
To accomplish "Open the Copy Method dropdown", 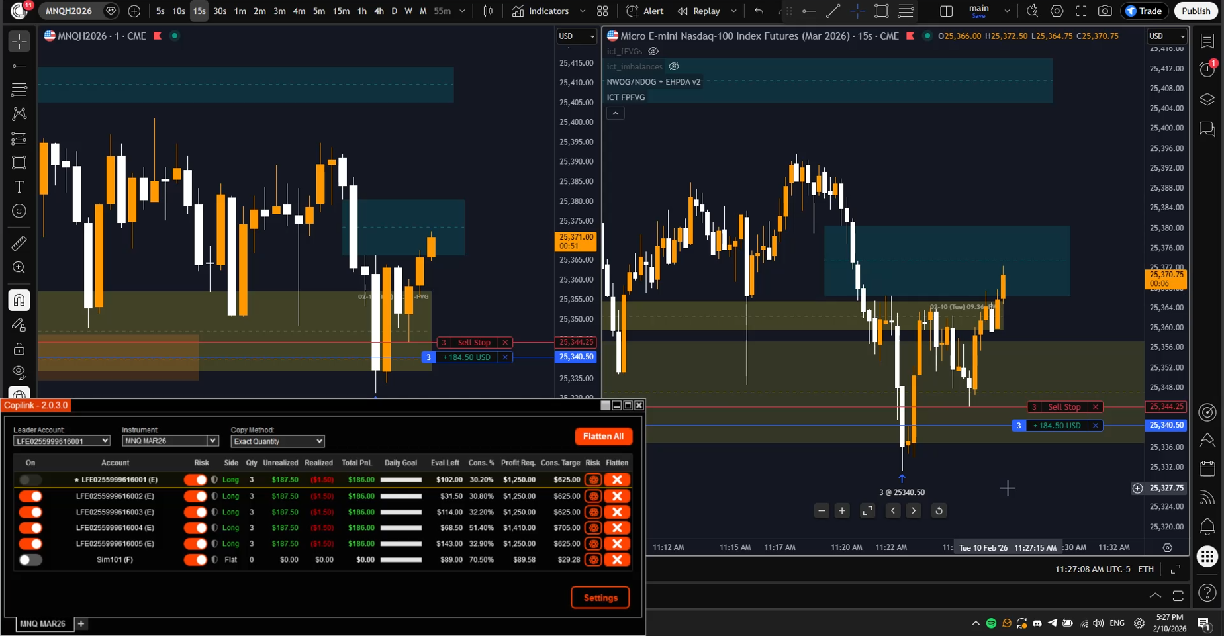I will pyautogui.click(x=277, y=441).
